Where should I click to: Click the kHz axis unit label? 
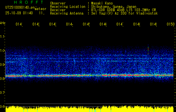point(3,23)
